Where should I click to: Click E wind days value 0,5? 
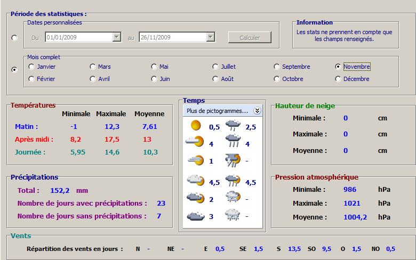point(220,249)
